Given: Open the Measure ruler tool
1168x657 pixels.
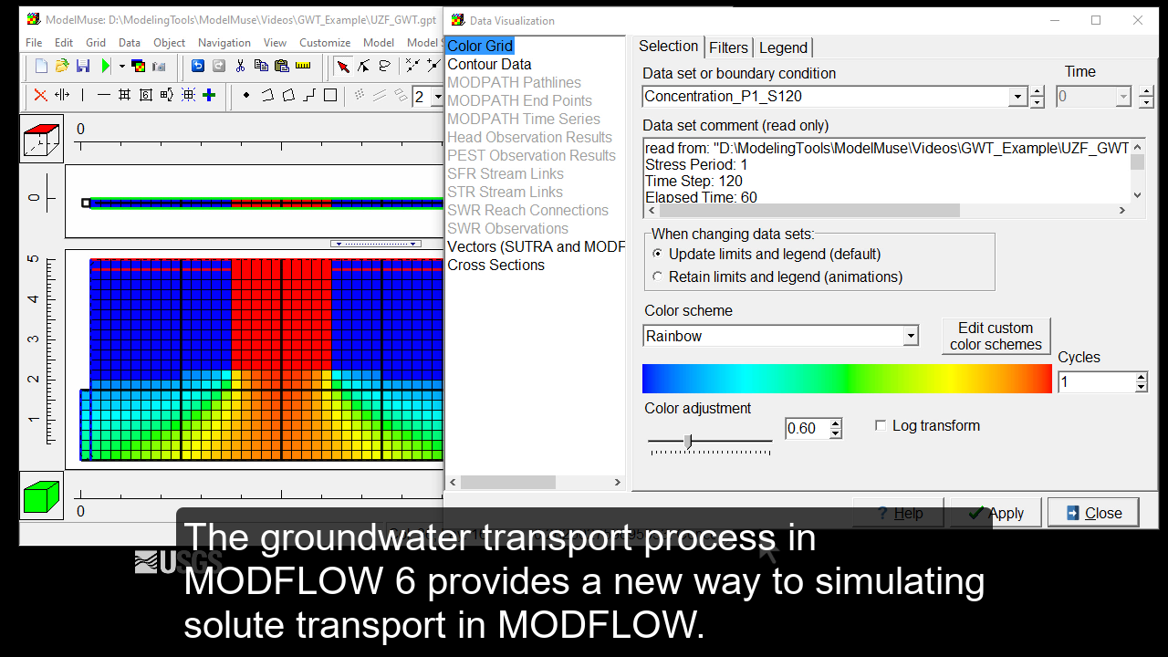Looking at the screenshot, I should click(304, 65).
